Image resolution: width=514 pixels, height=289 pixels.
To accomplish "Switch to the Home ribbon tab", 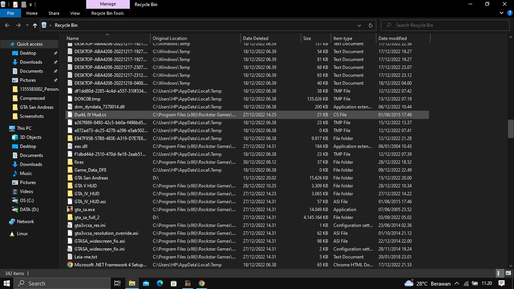I will (32, 13).
